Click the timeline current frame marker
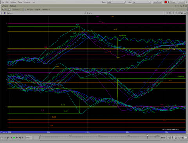Viewport: 188px width, 143px height. 147,136
